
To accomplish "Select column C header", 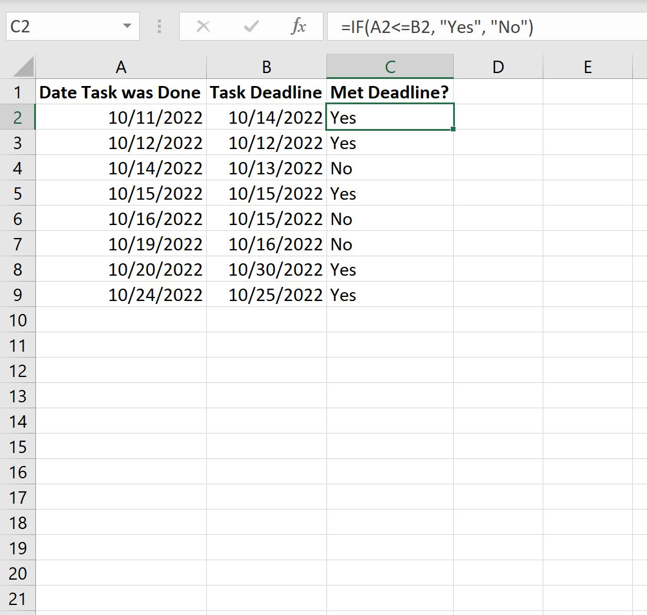I will [x=389, y=67].
